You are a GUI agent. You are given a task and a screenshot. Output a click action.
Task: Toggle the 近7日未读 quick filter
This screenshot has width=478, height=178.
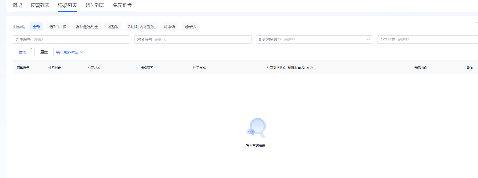[58, 27]
